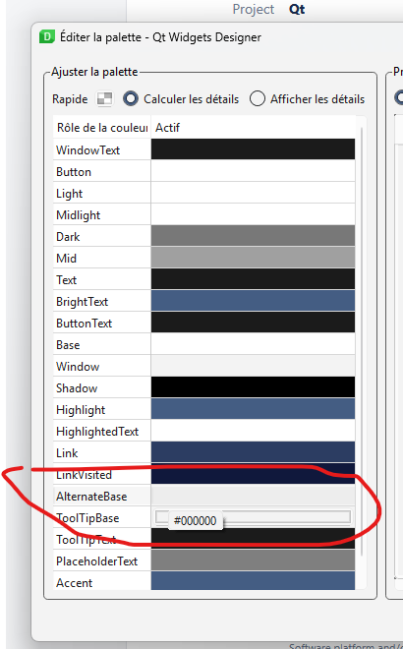Open the Highlight color swatch
Screen dimensions: 403x649
(253, 409)
